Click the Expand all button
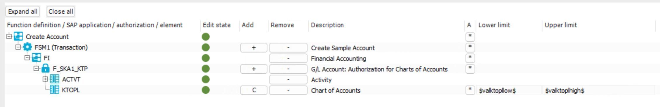Image resolution: width=660 pixels, height=107 pixels. (x=23, y=12)
